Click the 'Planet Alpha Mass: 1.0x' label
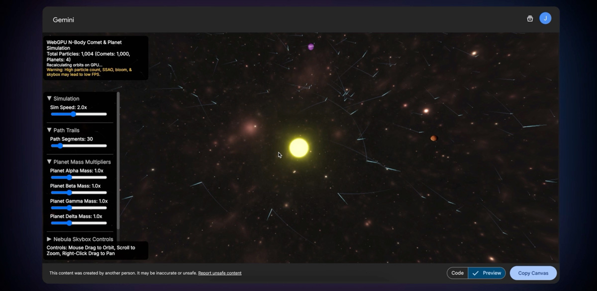 (x=77, y=171)
